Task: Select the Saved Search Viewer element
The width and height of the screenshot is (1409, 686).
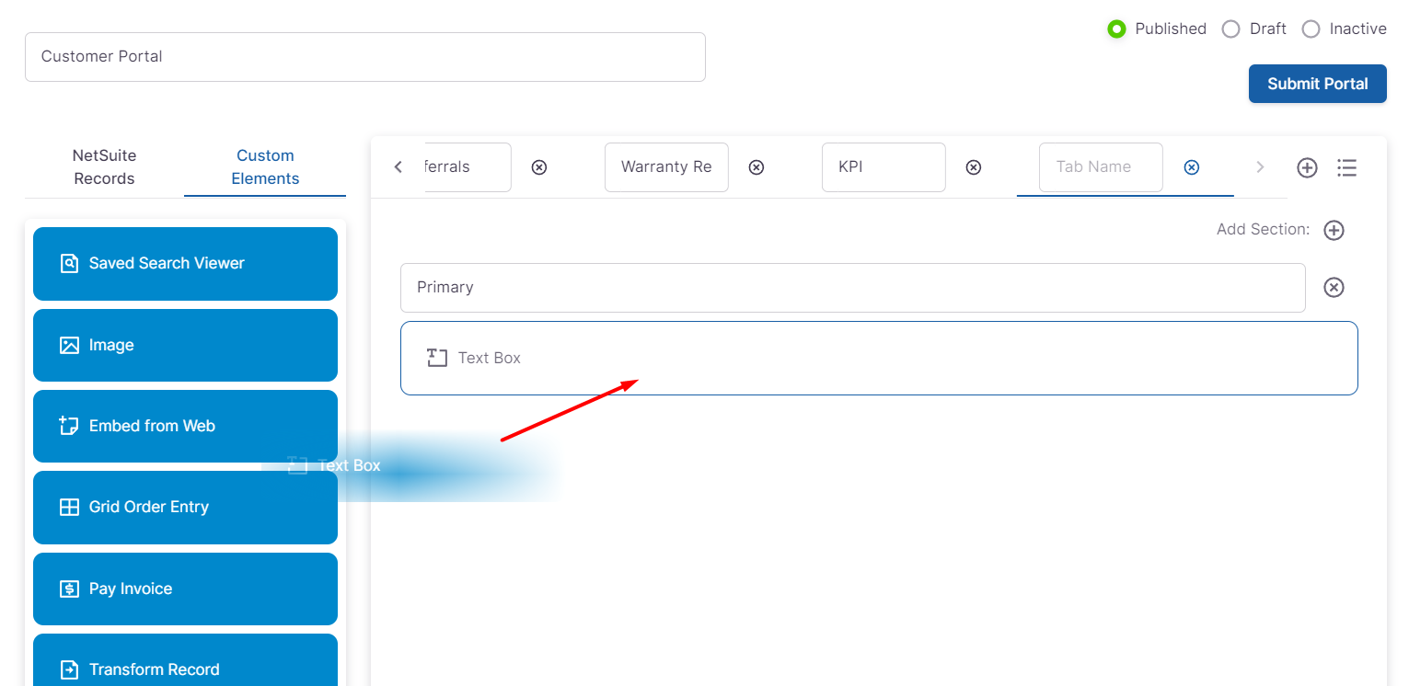Action: (x=185, y=264)
